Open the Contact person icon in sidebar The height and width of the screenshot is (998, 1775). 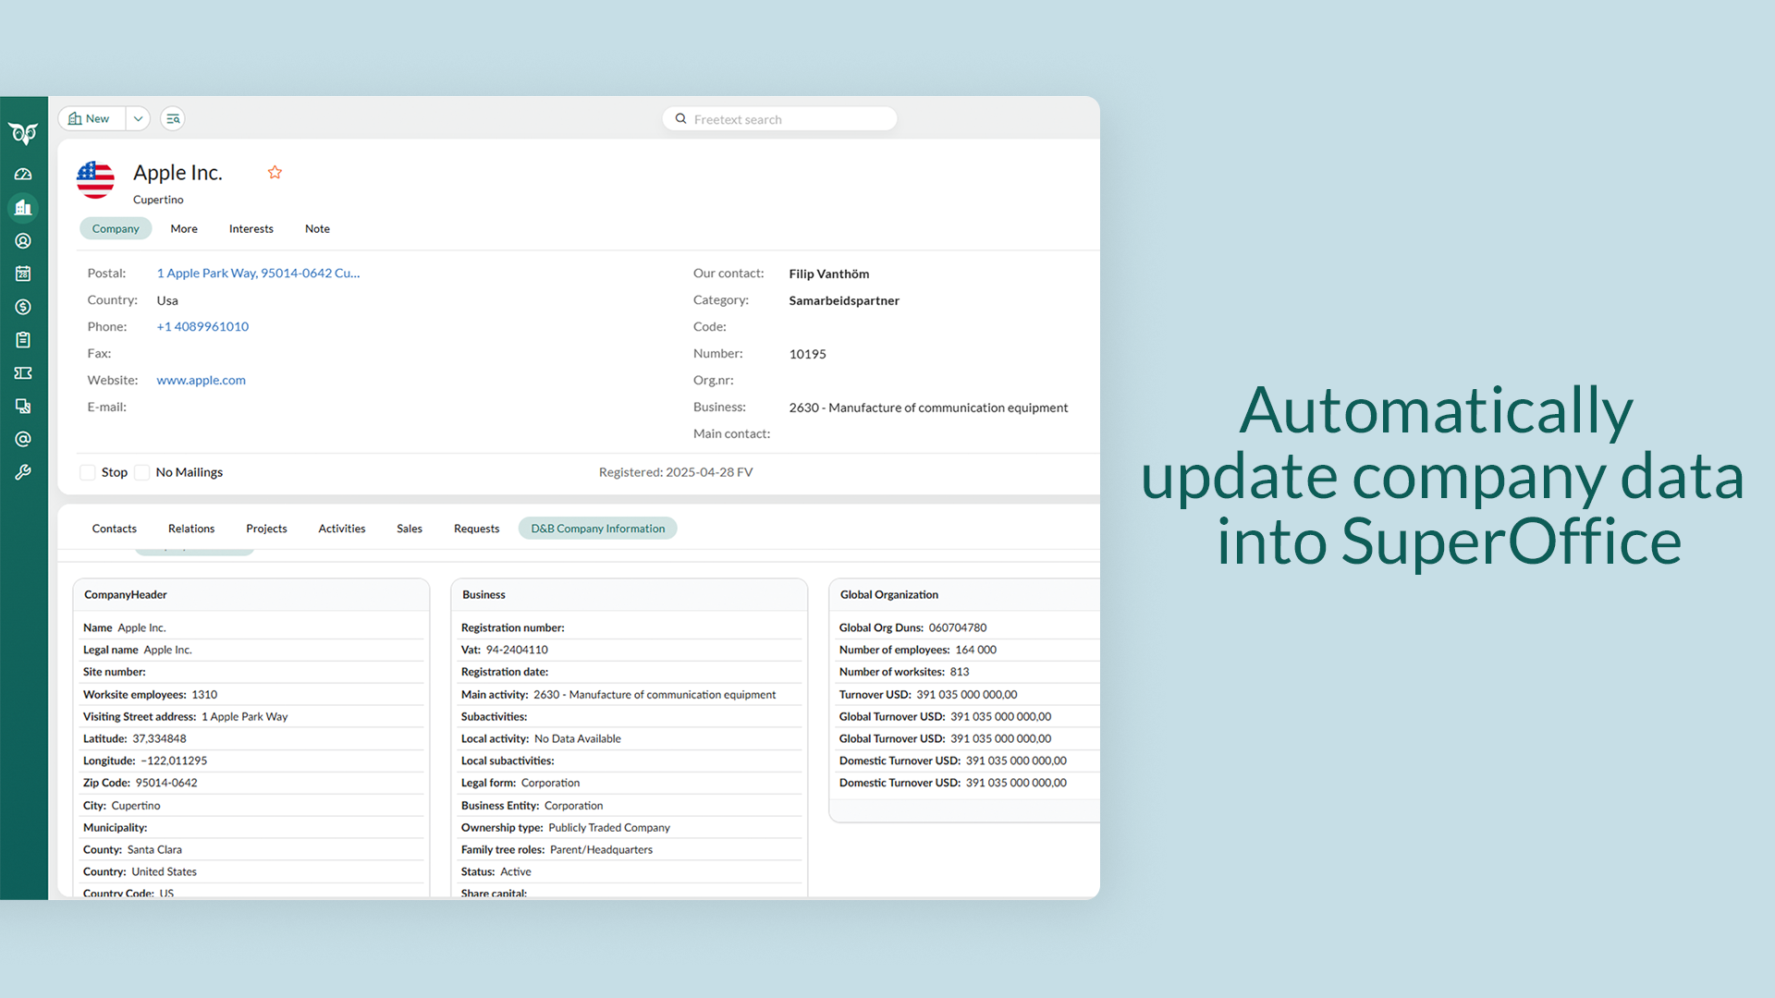[x=23, y=240]
